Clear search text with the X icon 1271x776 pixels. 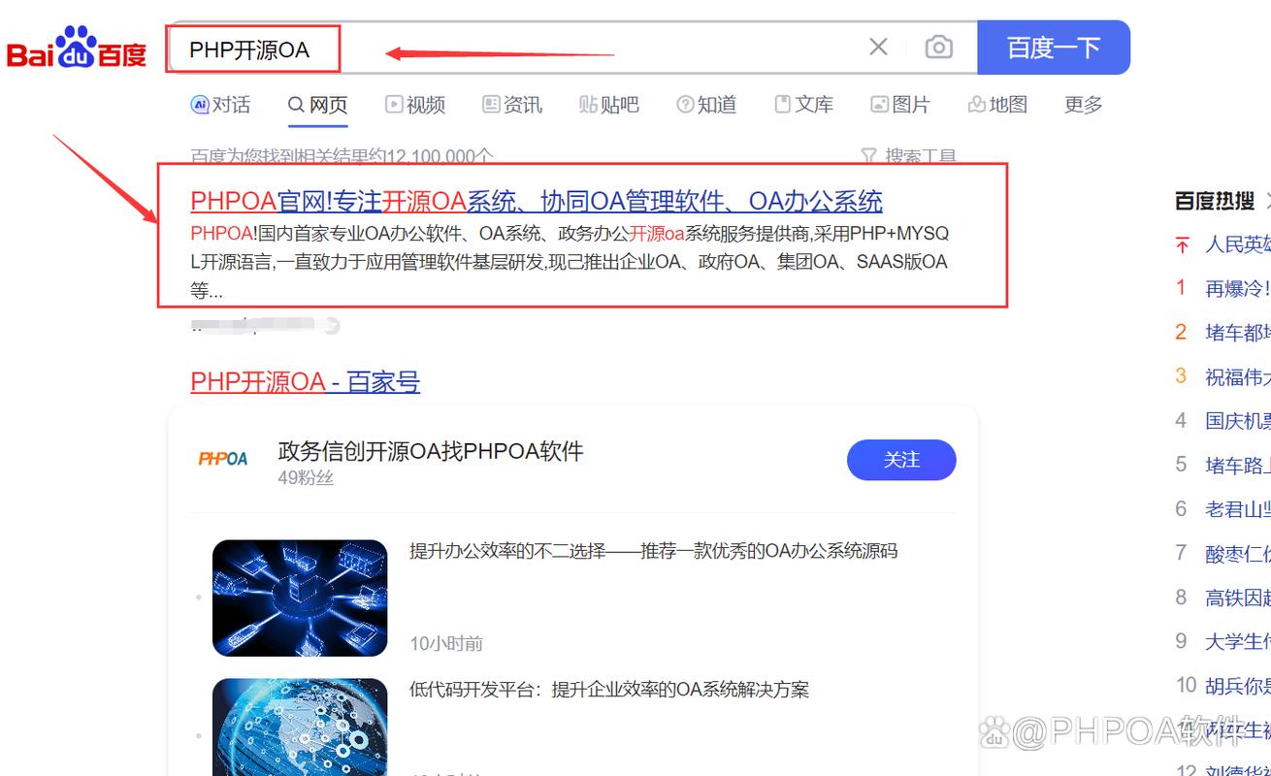coord(878,47)
